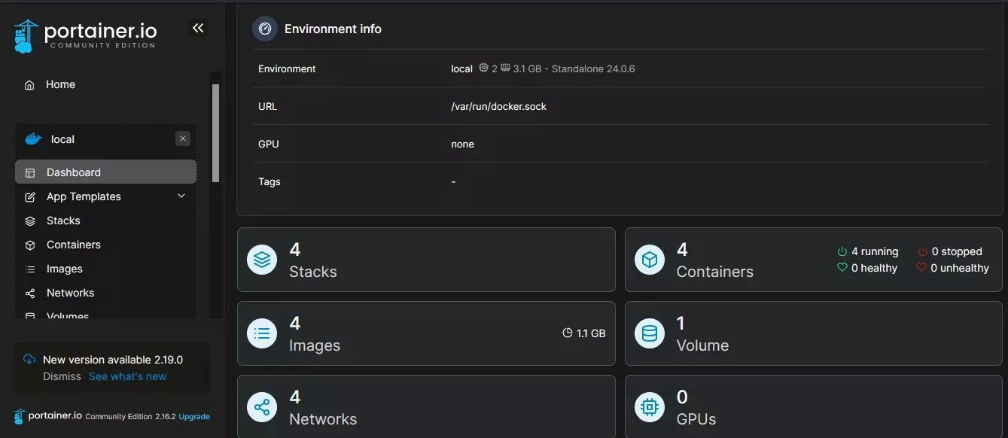Click the '0 unhealthy' status text
The width and height of the screenshot is (1008, 438).
click(x=960, y=268)
